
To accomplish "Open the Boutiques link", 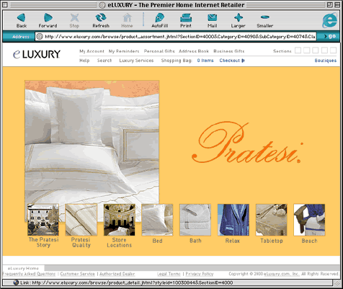I will click(x=326, y=61).
